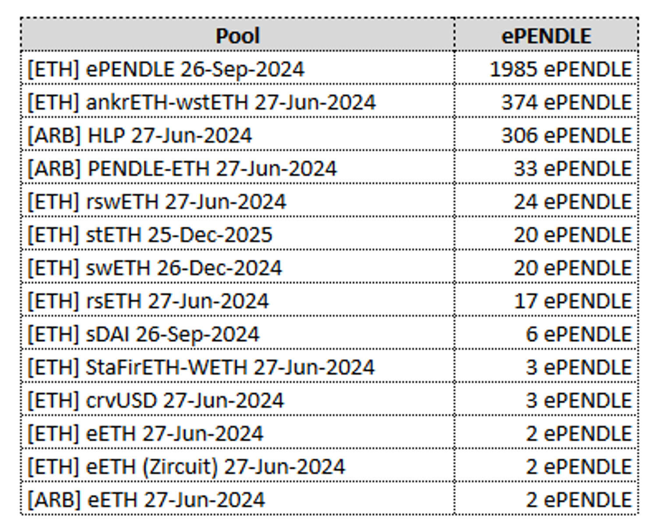Select the rsETH 27-Jun-2024 pool cell

(x=148, y=301)
